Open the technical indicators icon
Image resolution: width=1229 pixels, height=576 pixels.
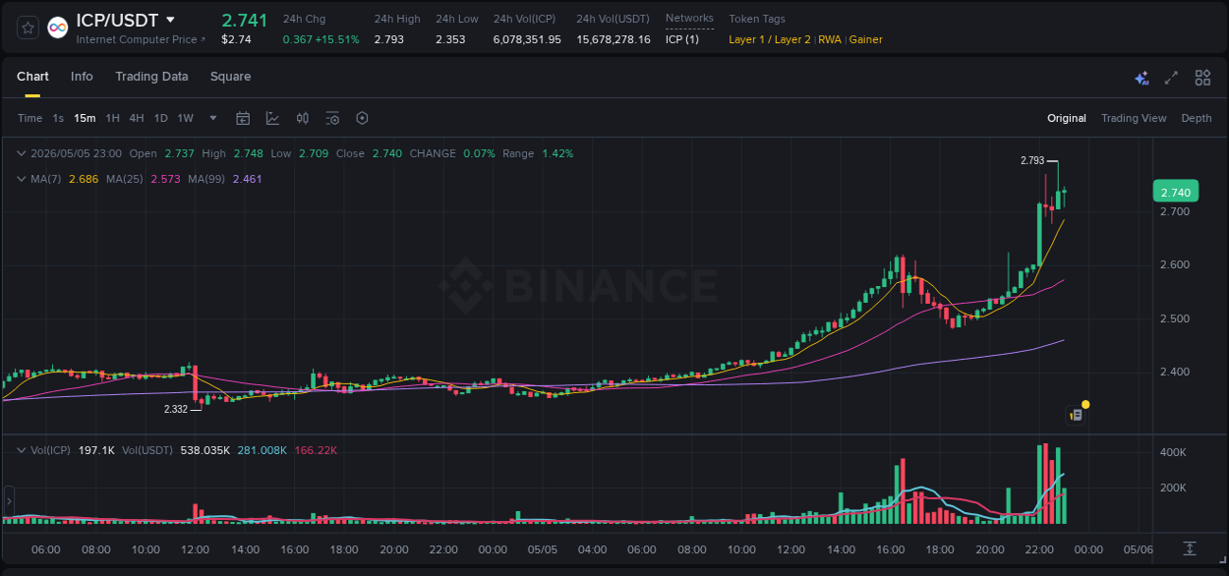coord(272,118)
